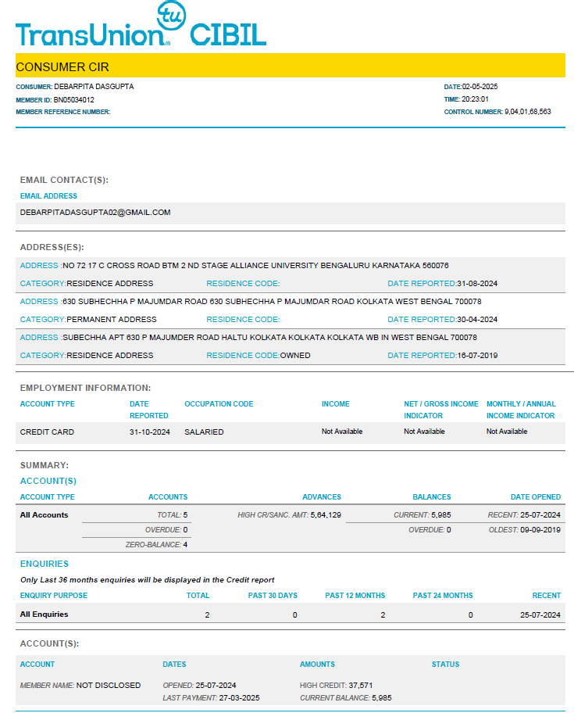Click ZERO-BALANCE: 4 value

(x=156, y=544)
